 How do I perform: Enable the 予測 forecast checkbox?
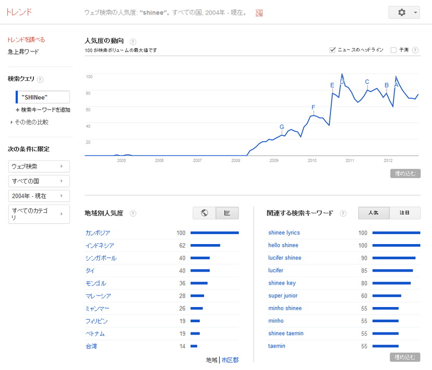(393, 50)
